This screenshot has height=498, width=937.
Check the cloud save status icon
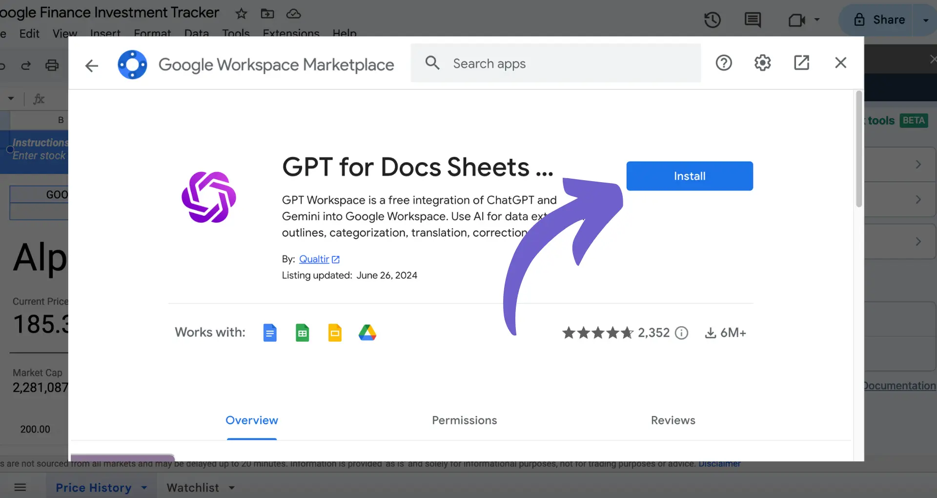pyautogui.click(x=293, y=14)
